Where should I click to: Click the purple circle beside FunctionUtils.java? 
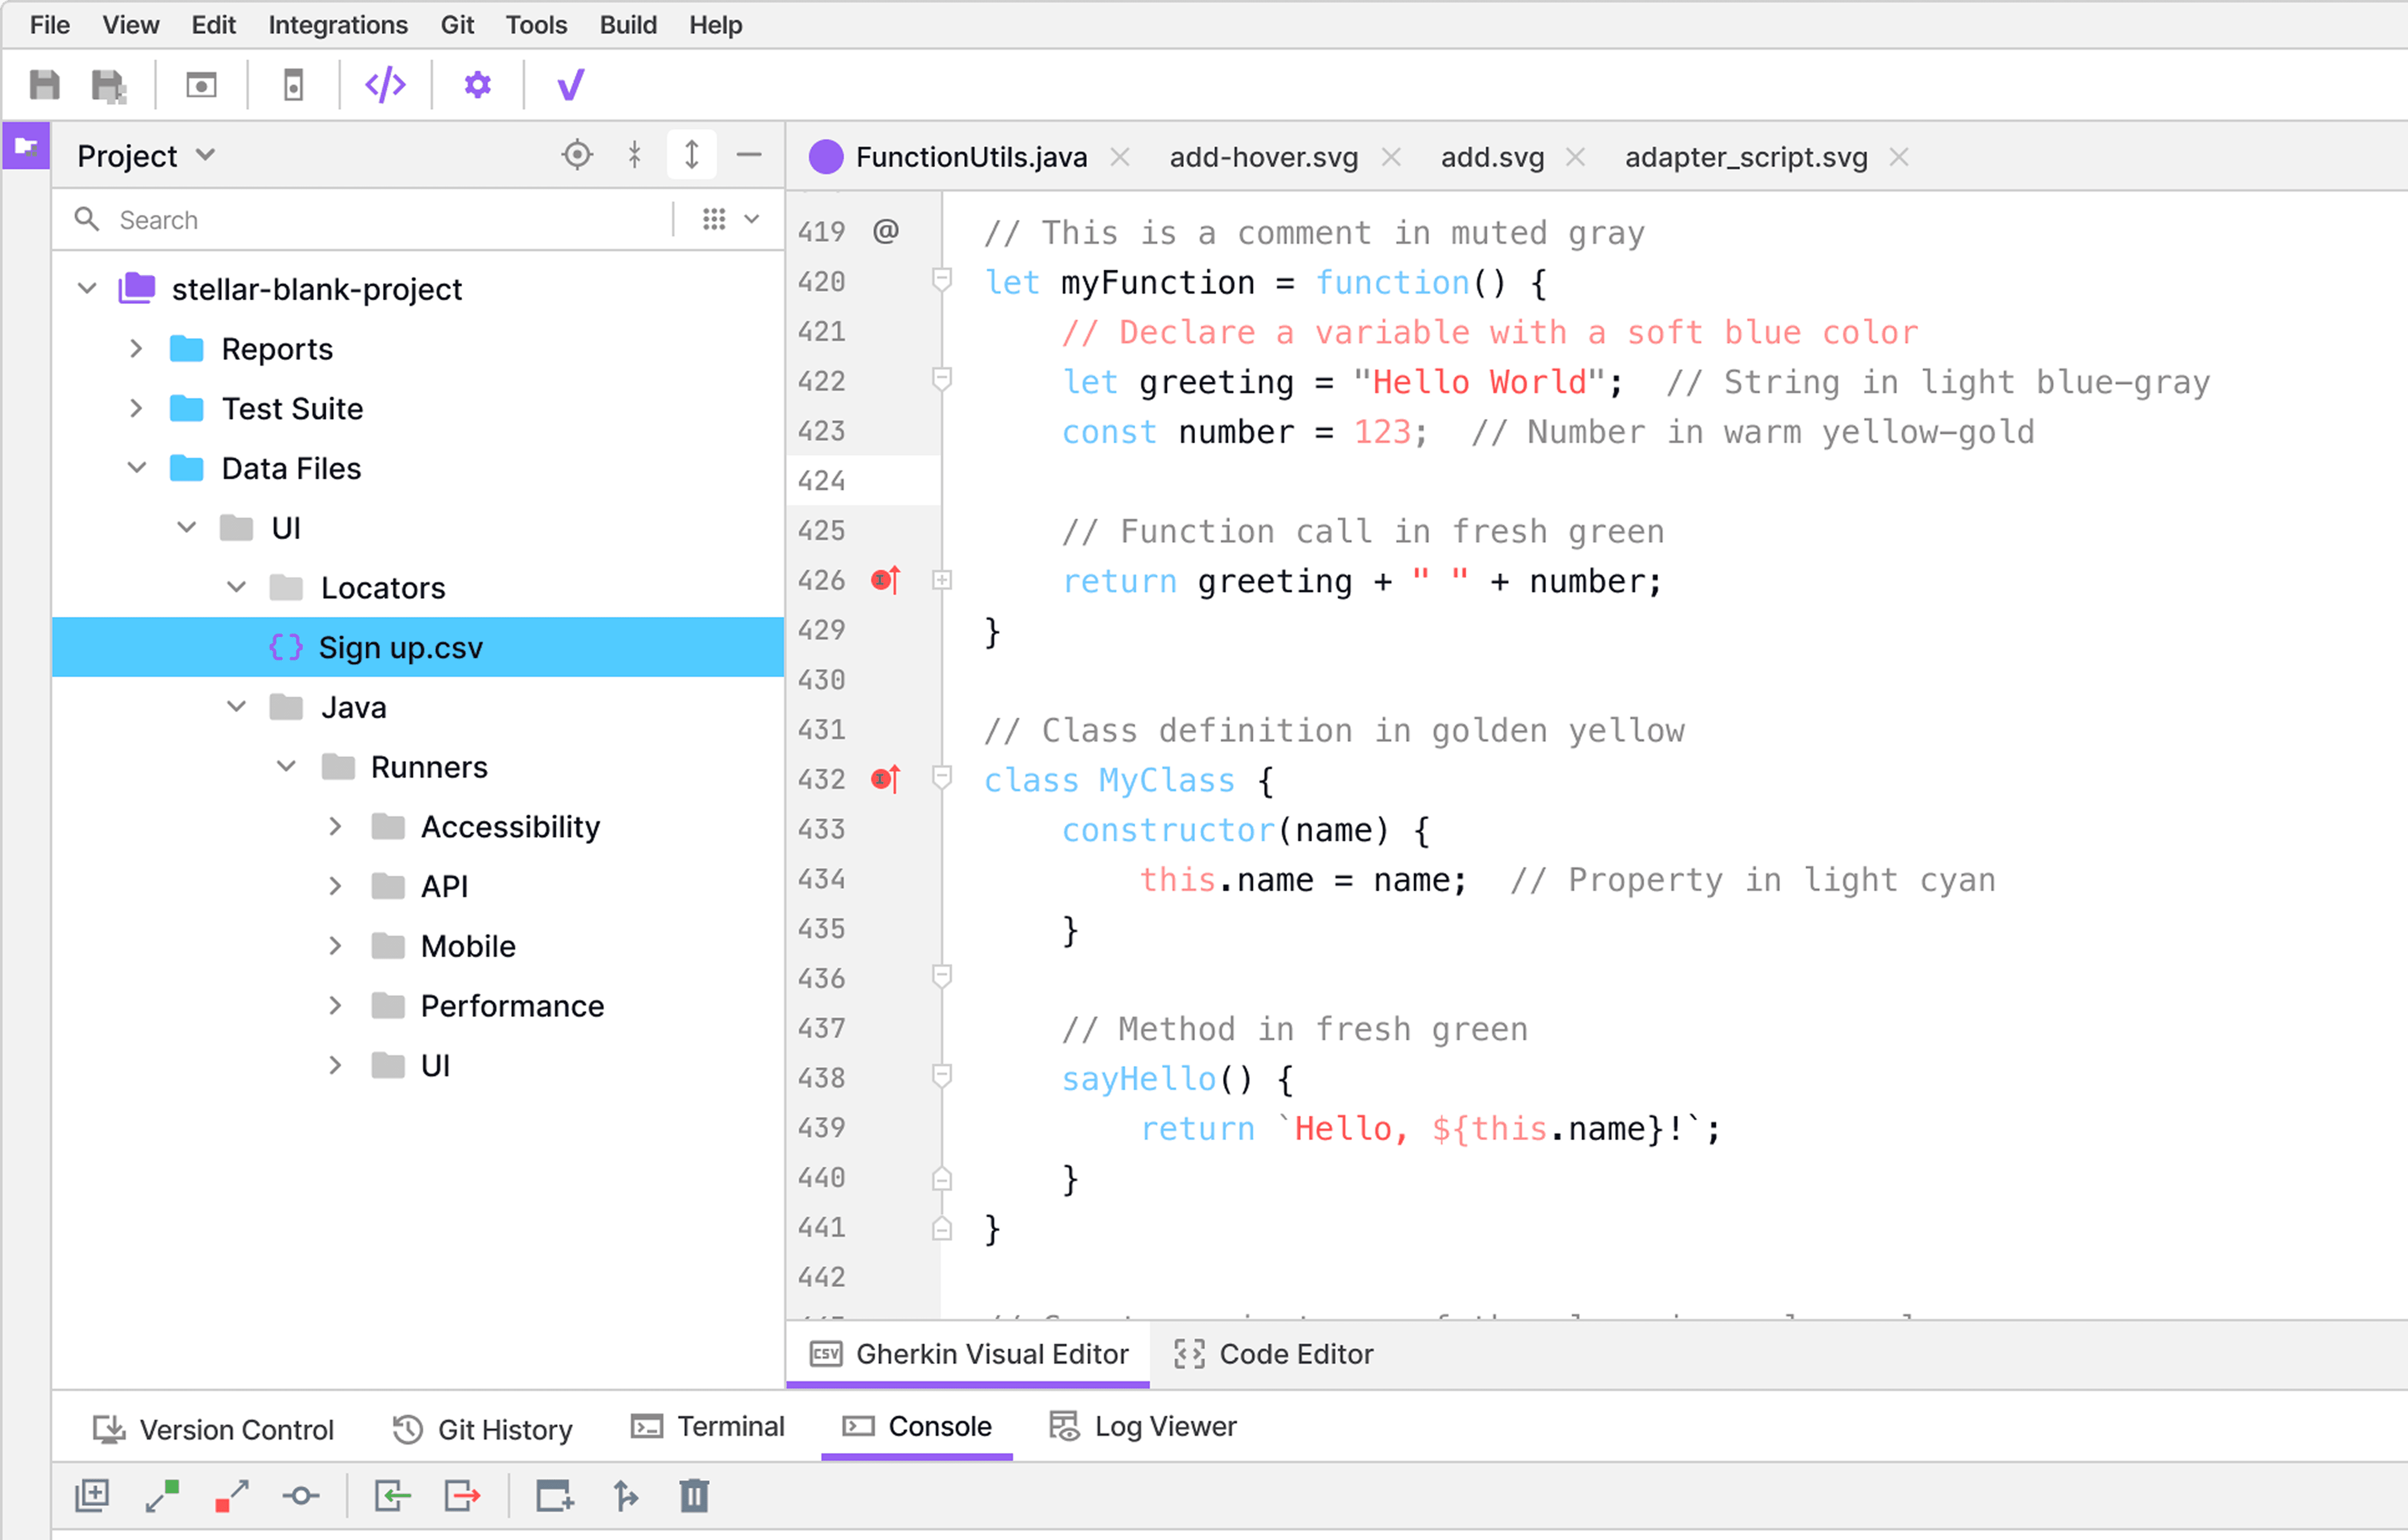825,157
